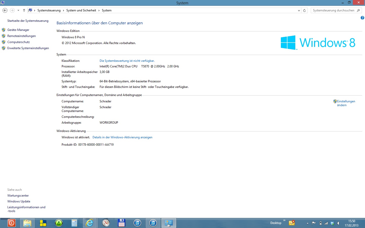Select the System und Sicherheit breadcrumb

81,10
